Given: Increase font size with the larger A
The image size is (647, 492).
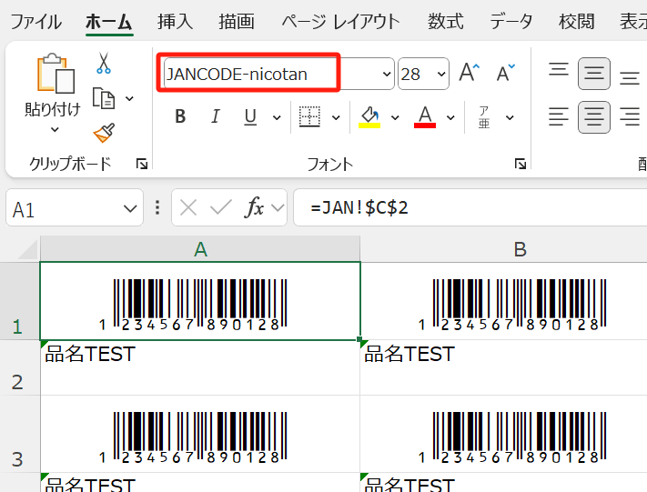Looking at the screenshot, I should (470, 73).
